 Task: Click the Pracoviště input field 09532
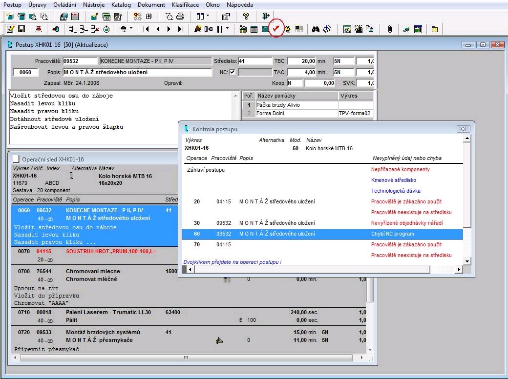tap(80, 61)
